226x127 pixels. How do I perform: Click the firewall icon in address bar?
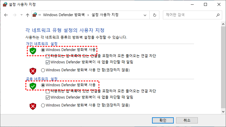[x=35, y=15]
